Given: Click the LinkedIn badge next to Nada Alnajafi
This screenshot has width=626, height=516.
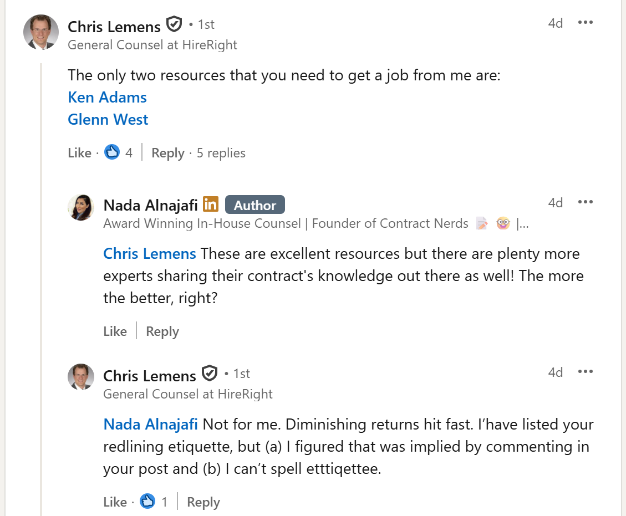Looking at the screenshot, I should coord(210,204).
